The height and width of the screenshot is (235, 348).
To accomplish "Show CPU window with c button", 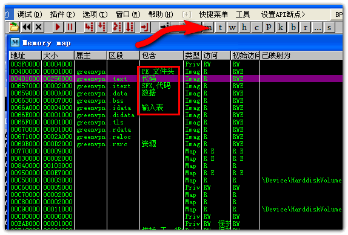I will 256,27.
